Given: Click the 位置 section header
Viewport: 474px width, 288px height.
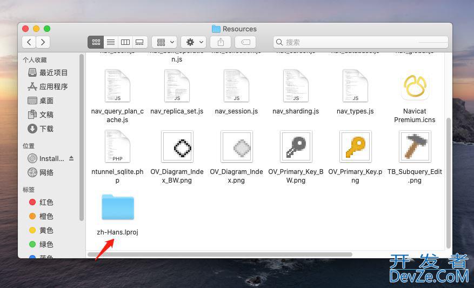Looking at the screenshot, I should (x=29, y=146).
